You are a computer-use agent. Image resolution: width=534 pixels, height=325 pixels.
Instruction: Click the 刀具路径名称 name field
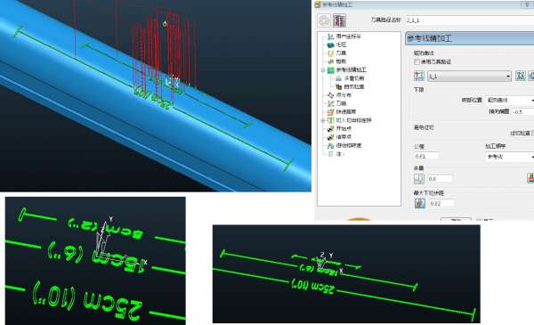470,20
